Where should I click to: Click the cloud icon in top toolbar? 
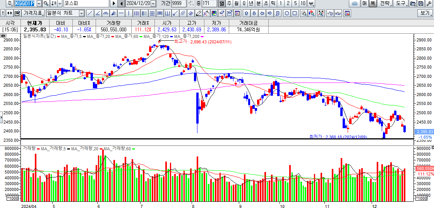[354, 3]
